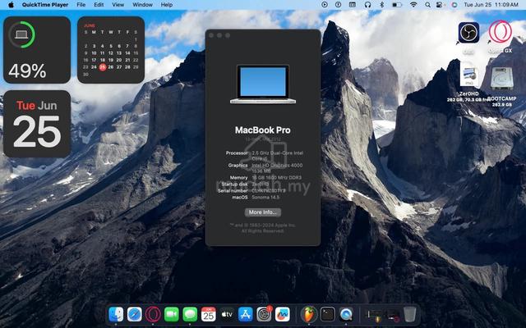526x328 pixels.
Task: Open the Help menu
Action: point(167,5)
